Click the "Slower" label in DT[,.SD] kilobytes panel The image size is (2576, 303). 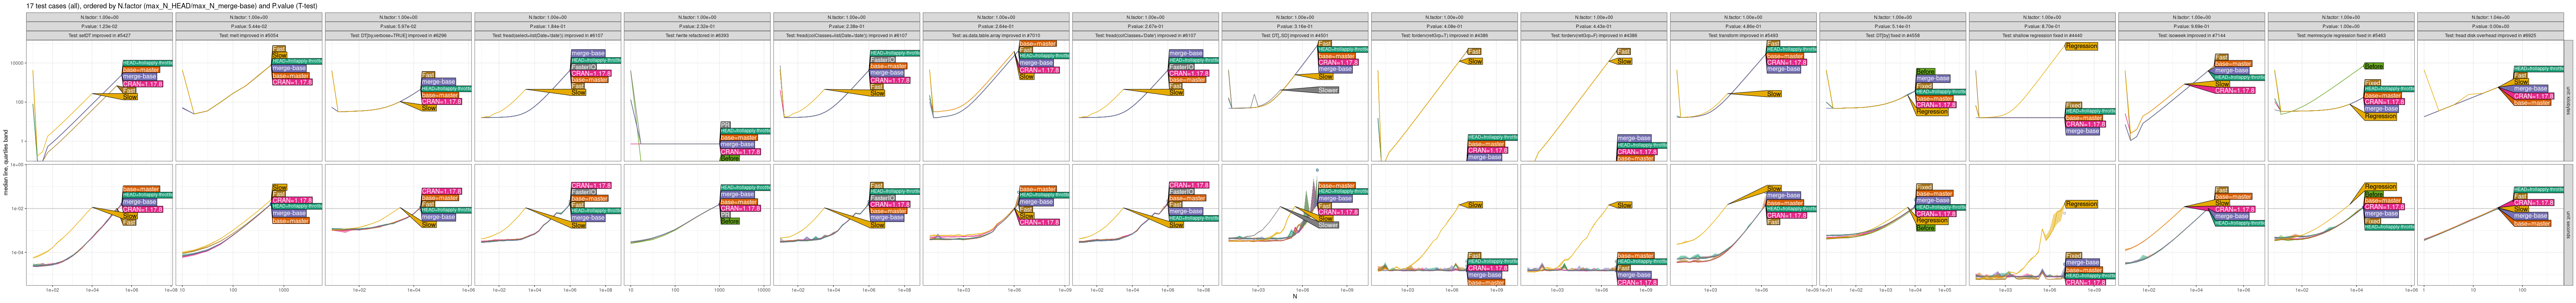pyautogui.click(x=1328, y=90)
